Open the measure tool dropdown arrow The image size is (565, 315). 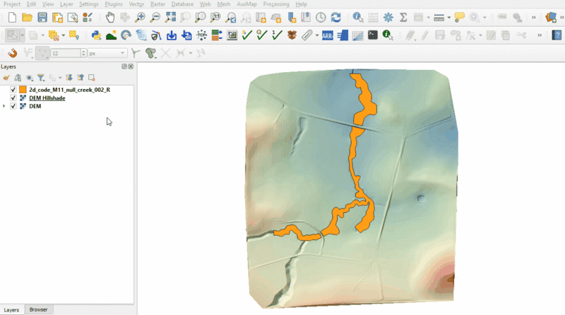448,17
